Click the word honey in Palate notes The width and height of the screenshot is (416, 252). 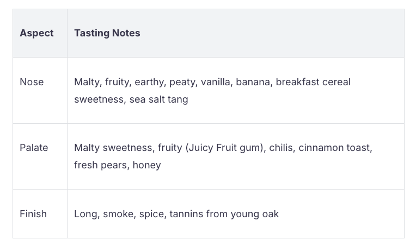[147, 165]
